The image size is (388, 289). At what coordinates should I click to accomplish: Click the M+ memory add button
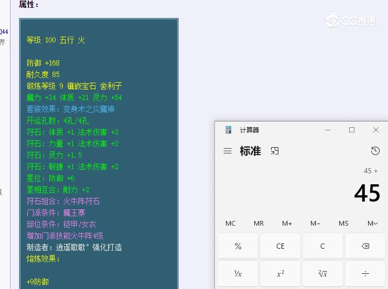click(287, 224)
